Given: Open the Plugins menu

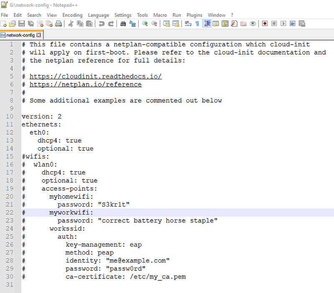Looking at the screenshot, I should coord(195,15).
